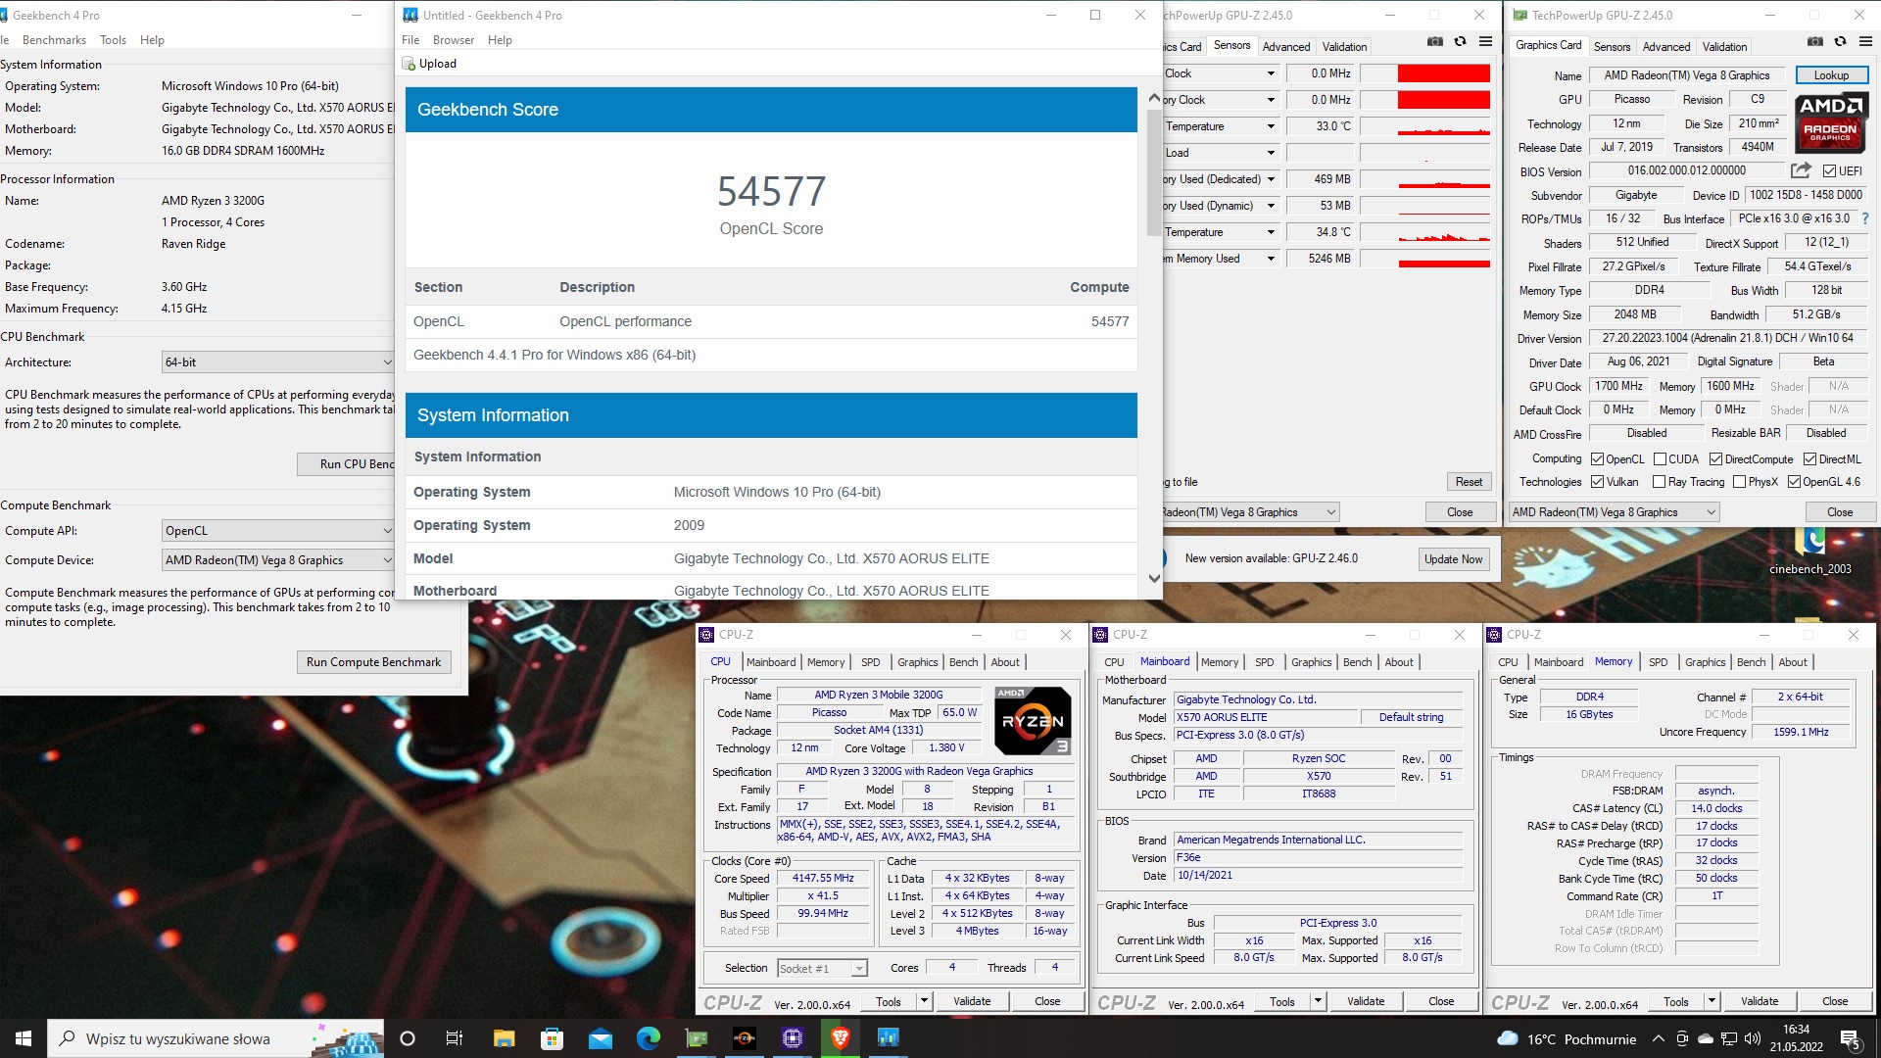The image size is (1881, 1058).
Task: Open the hamburger menu in GPU-Z Graphics Card window
Action: [x=1865, y=41]
